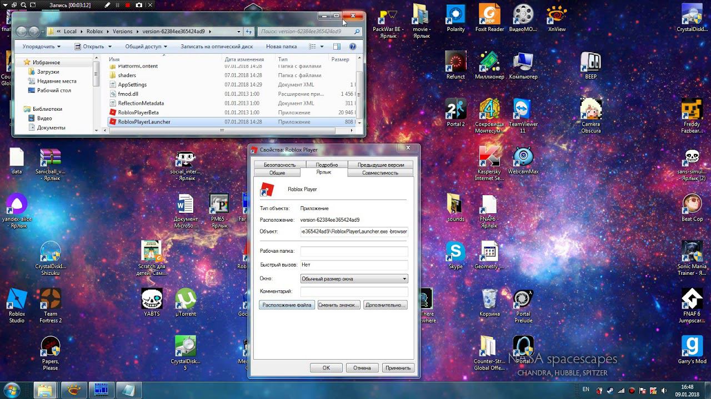Select the Papers, Please desktop icon
This screenshot has height=399, width=711.
point(51,354)
